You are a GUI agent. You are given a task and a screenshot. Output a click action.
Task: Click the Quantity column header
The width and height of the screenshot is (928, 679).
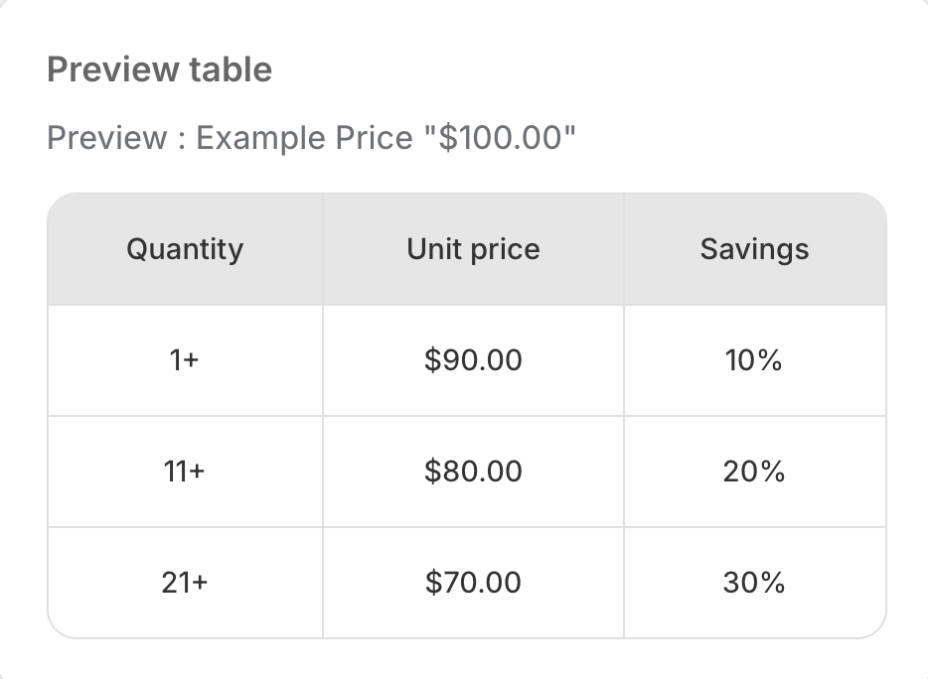[185, 248]
